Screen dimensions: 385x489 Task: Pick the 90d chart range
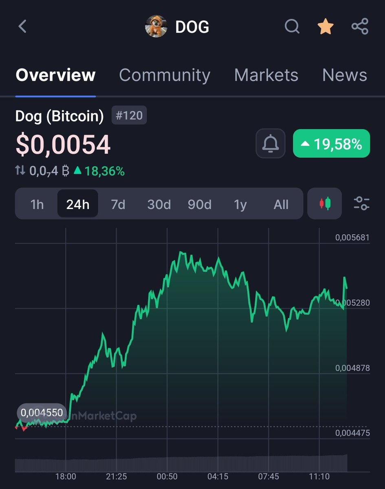click(200, 204)
